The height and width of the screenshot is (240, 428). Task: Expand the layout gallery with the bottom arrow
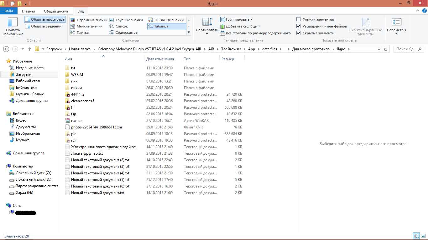click(189, 32)
